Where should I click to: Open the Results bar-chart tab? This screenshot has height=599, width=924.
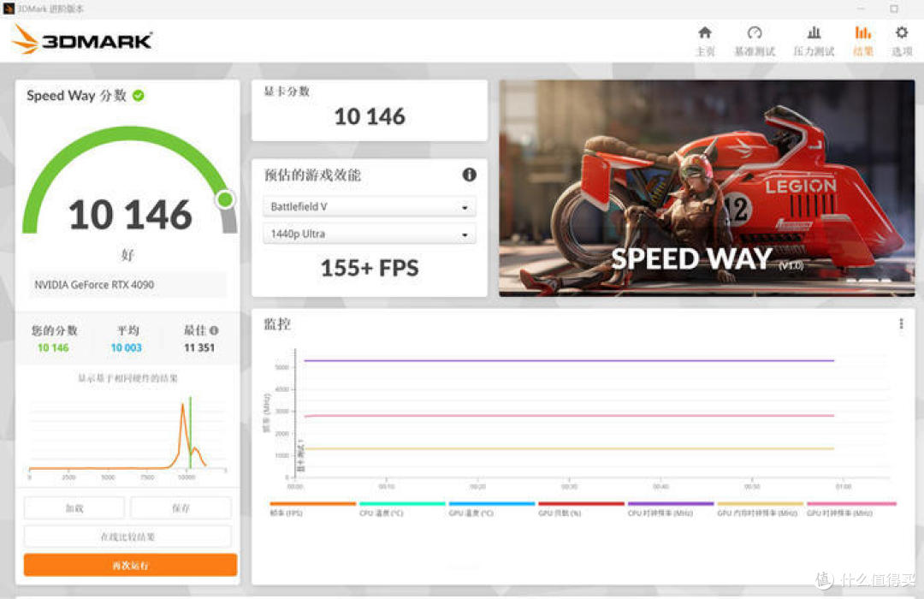(863, 41)
